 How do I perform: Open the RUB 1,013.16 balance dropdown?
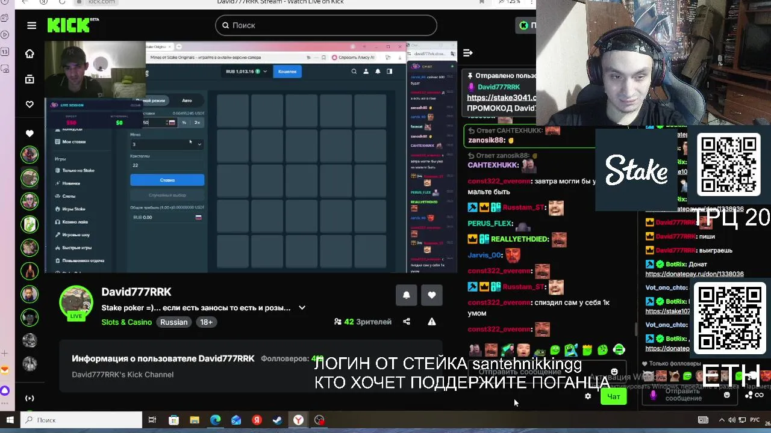coord(247,72)
